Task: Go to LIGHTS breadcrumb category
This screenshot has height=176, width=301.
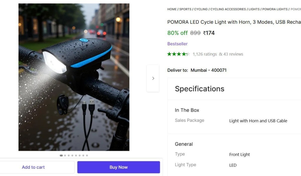Action: click(x=254, y=9)
